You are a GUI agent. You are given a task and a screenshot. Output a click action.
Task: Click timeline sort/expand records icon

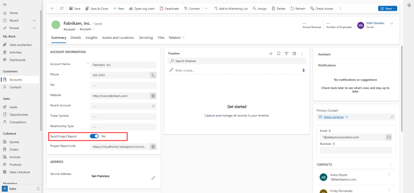point(294,54)
